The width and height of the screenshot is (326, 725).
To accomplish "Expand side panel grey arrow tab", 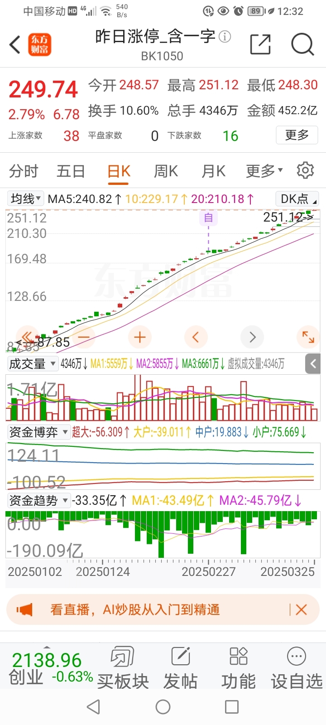I will (313, 364).
